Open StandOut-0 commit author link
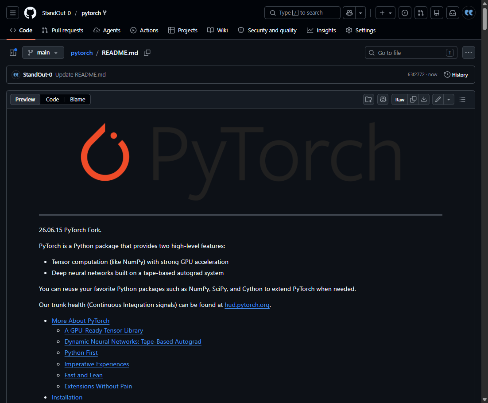This screenshot has height=403, width=488. 37,75
